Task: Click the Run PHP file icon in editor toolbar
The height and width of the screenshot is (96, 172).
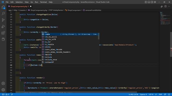Action: 162,6
